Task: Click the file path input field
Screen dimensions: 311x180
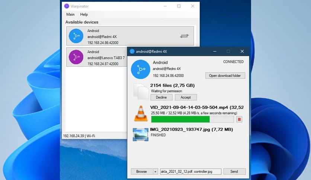Action: pyautogui.click(x=190, y=171)
